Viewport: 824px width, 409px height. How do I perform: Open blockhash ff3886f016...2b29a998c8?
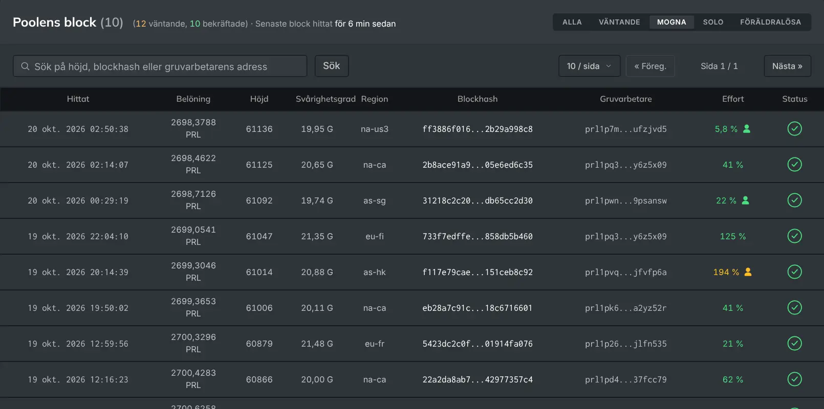pos(478,129)
